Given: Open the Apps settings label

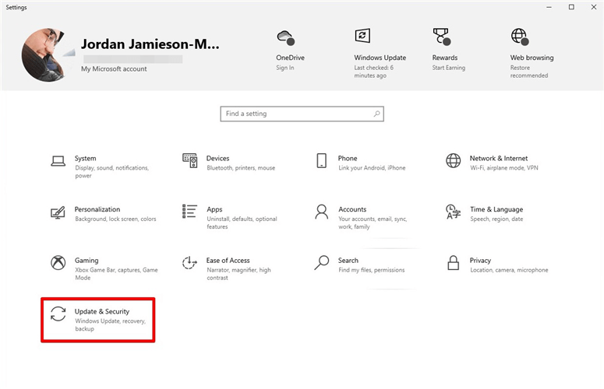Looking at the screenshot, I should coord(214,209).
